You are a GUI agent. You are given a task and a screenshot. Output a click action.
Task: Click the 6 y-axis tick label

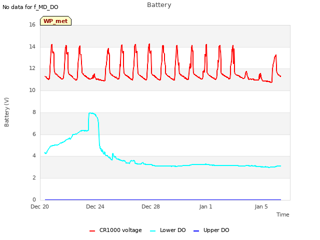[34, 134]
